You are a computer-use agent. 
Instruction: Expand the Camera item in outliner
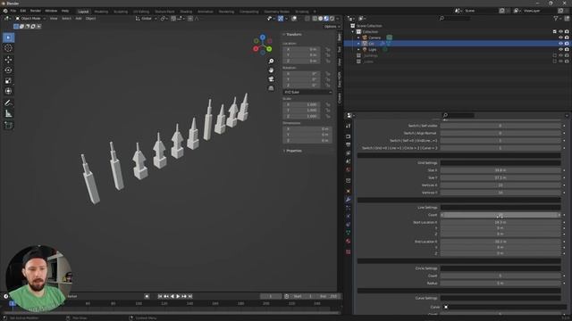(358, 37)
